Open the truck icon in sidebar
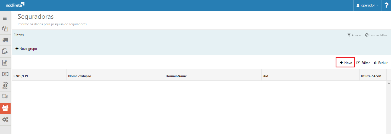 point(5,40)
